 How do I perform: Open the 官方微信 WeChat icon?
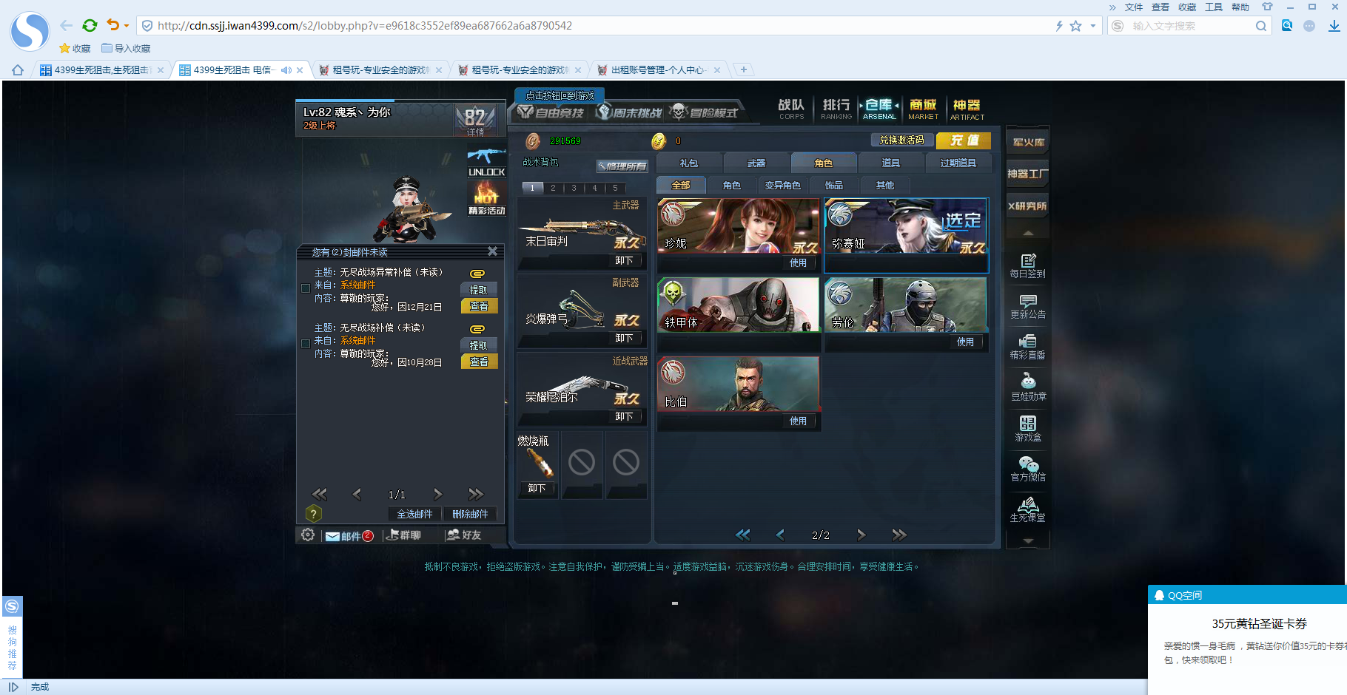(1028, 469)
